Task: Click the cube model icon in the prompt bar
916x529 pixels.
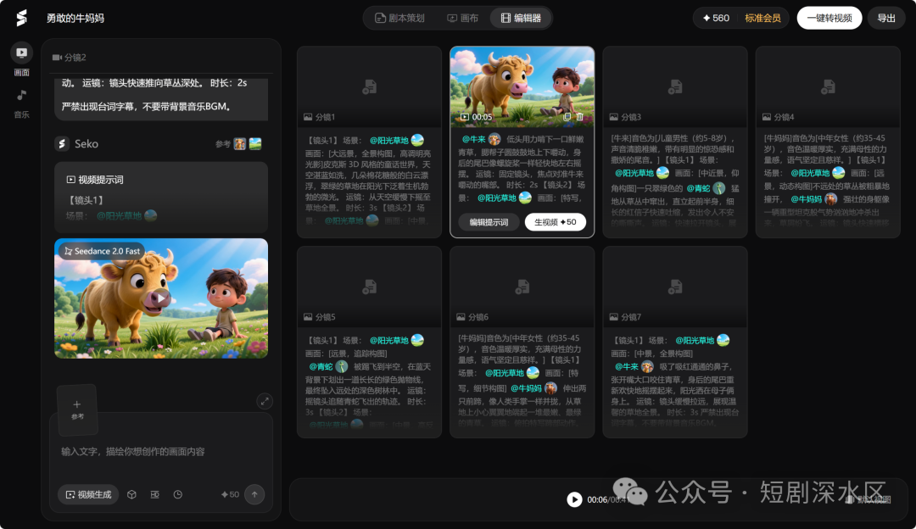Action: point(131,494)
